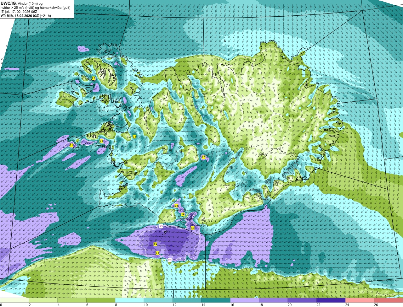Select the yellow gust label "31"
The height and width of the screenshot is (307, 403).
[x=71, y=145]
